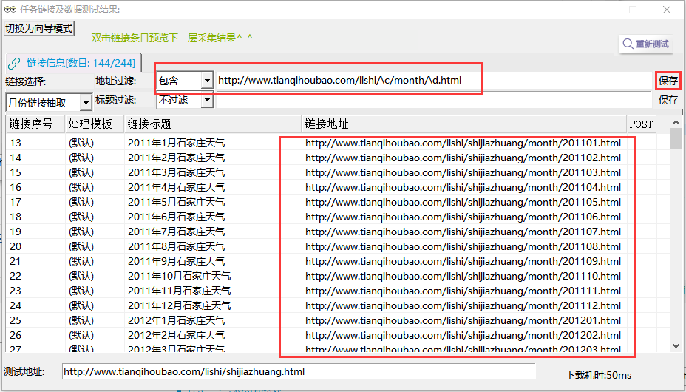Image resolution: width=686 pixels, height=392 pixels.
Task: Click the chain link icon on the tab
Action: pyautogui.click(x=14, y=63)
